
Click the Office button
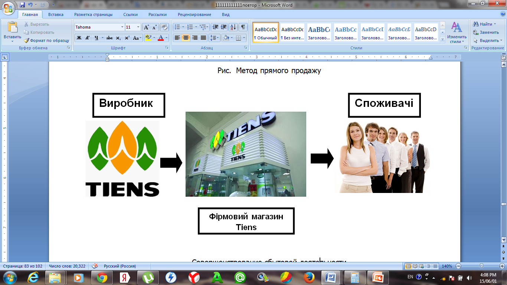[x=9, y=9]
